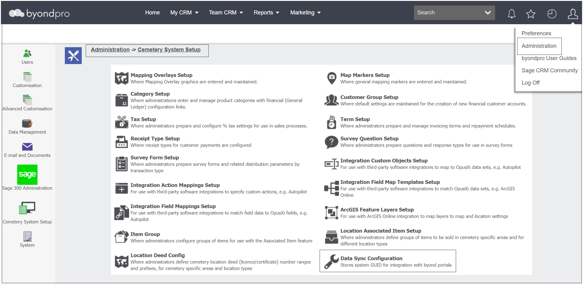Click the byondpro logo
This screenshot has height=285, width=583.
coord(39,13)
